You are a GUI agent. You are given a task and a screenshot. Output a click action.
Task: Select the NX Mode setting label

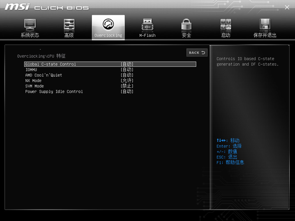coord(33,81)
